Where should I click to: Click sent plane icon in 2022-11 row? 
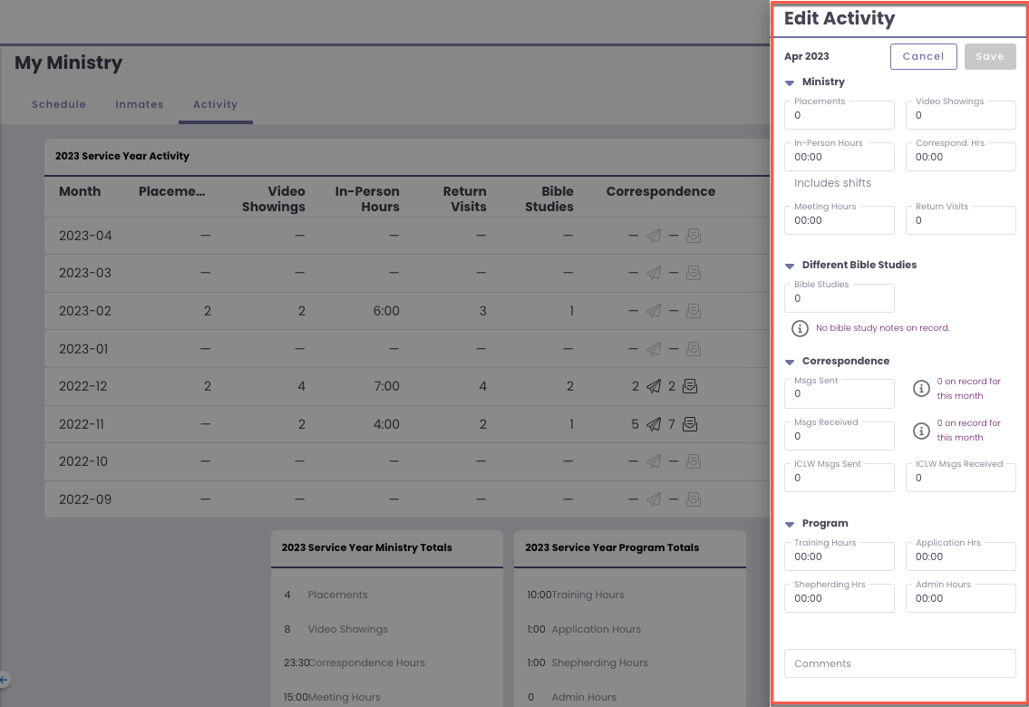654,424
